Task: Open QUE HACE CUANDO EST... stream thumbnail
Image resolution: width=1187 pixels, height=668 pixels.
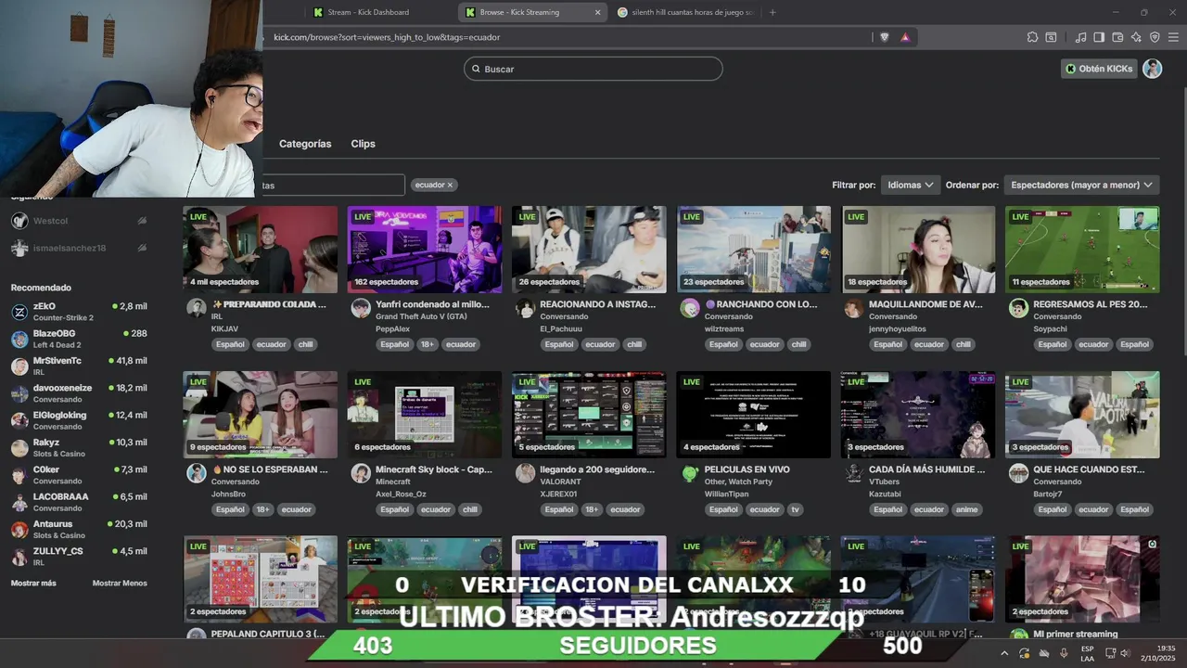Action: point(1082,414)
